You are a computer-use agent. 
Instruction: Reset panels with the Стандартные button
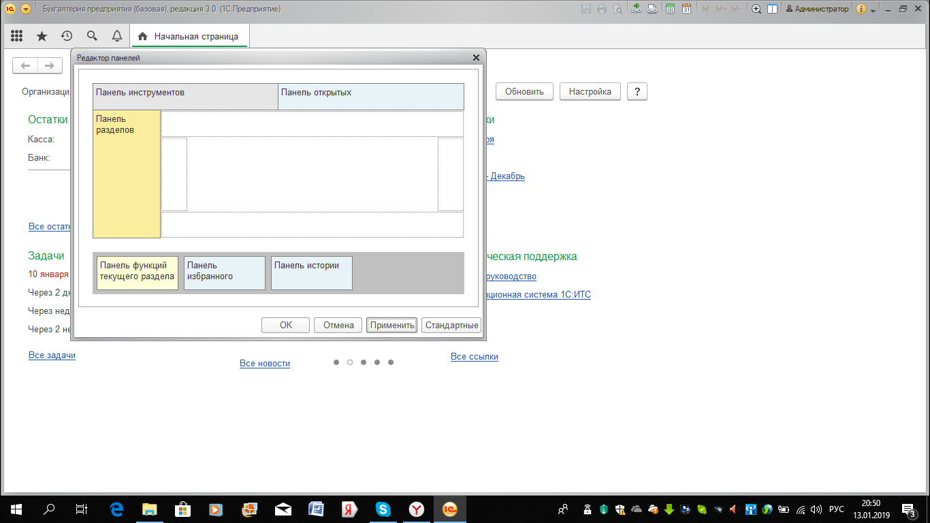(x=451, y=326)
